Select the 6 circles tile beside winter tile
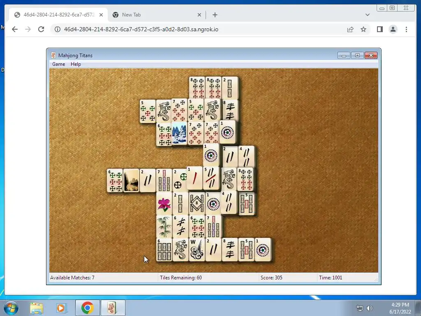 [164, 135]
